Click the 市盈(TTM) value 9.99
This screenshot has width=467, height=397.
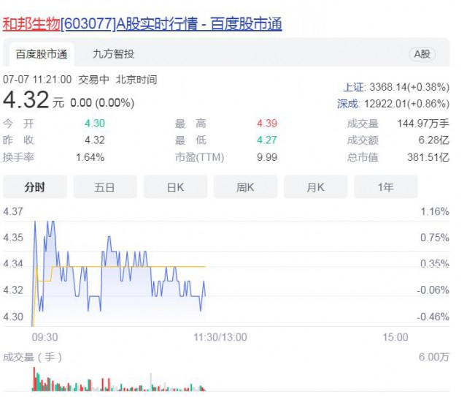point(267,157)
